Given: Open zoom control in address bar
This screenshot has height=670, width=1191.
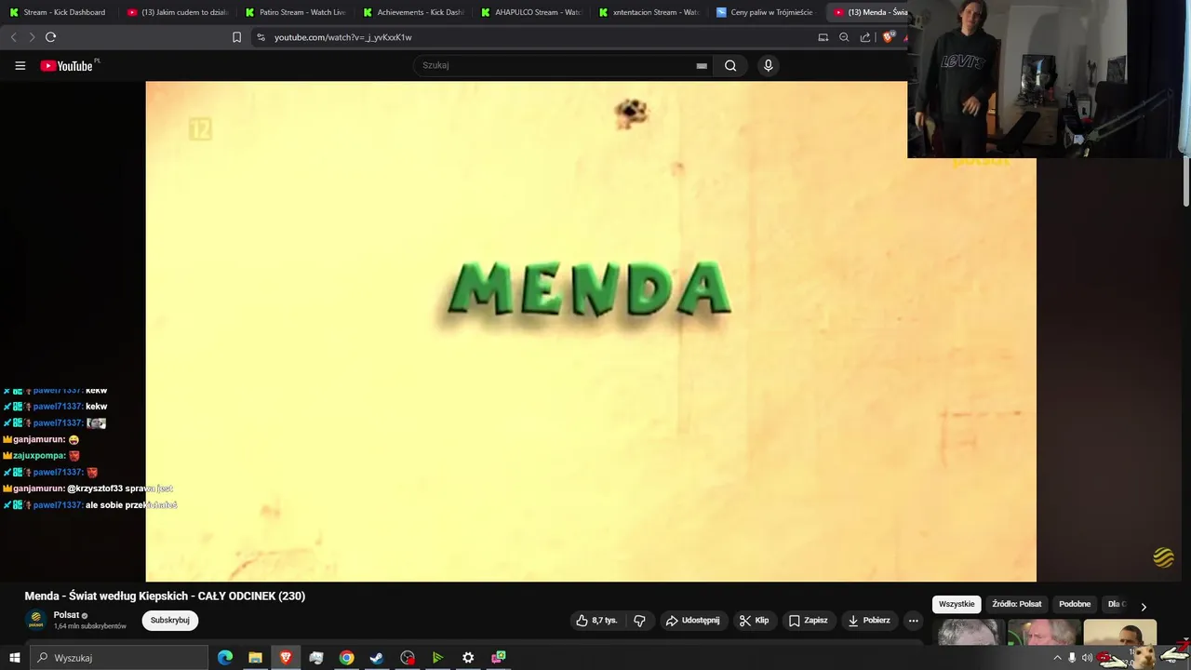Looking at the screenshot, I should (844, 37).
